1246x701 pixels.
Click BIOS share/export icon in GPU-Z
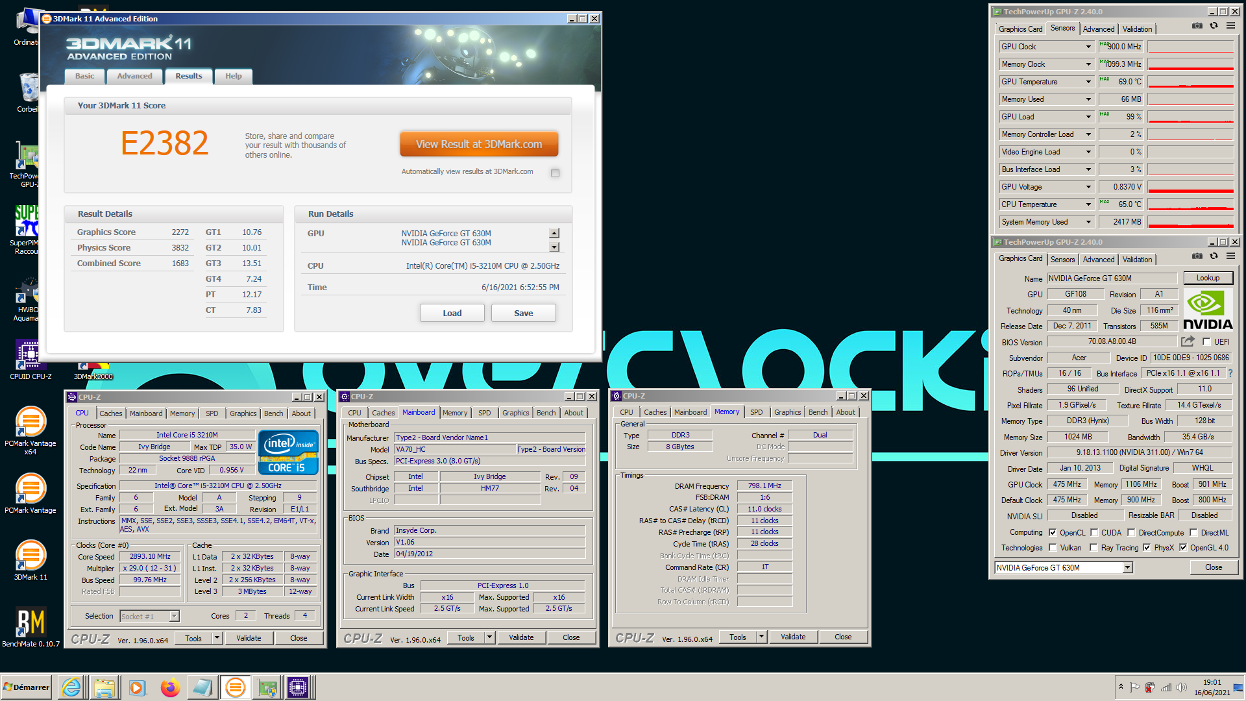tap(1188, 341)
